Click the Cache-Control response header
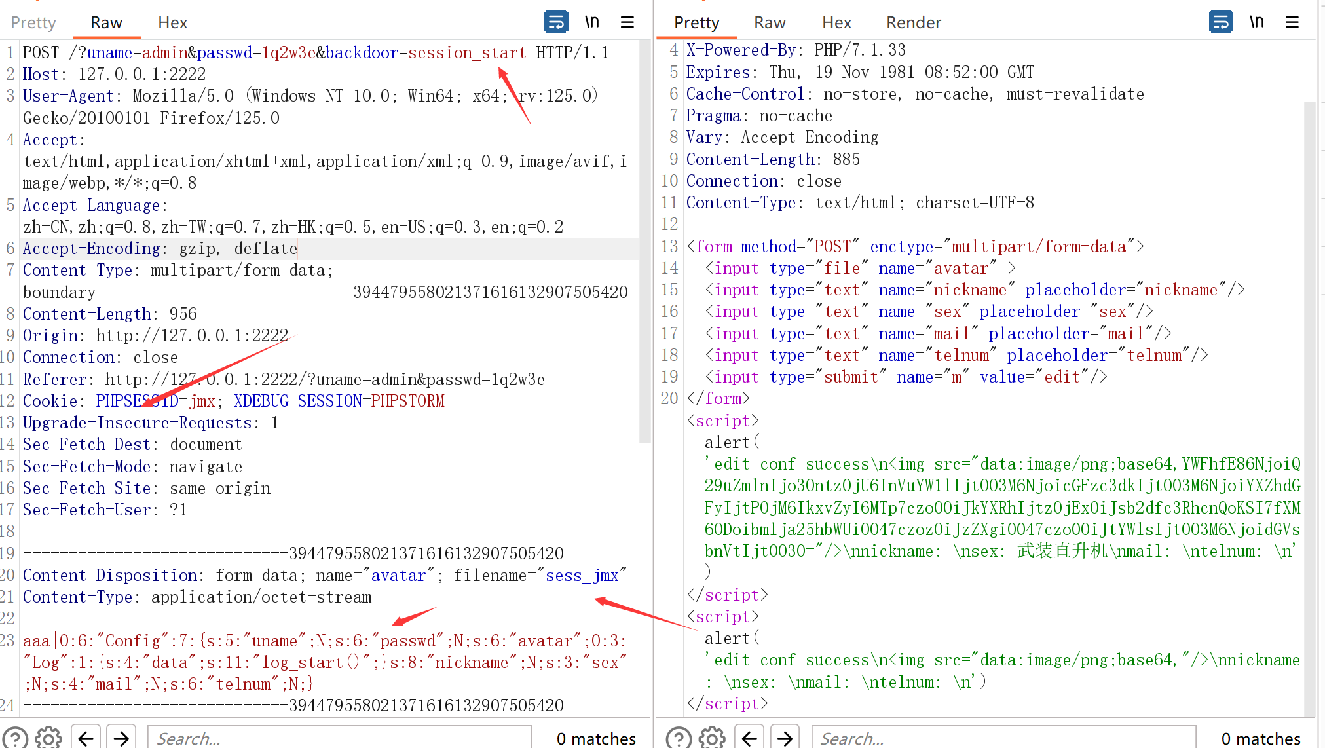 pyautogui.click(x=915, y=94)
